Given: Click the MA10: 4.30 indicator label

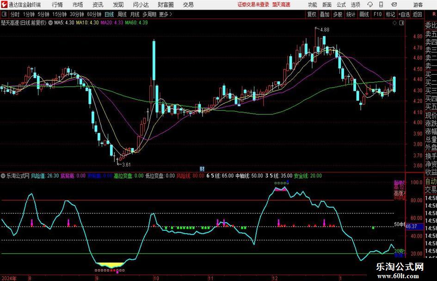Looking at the screenshot, I should click(87, 23).
